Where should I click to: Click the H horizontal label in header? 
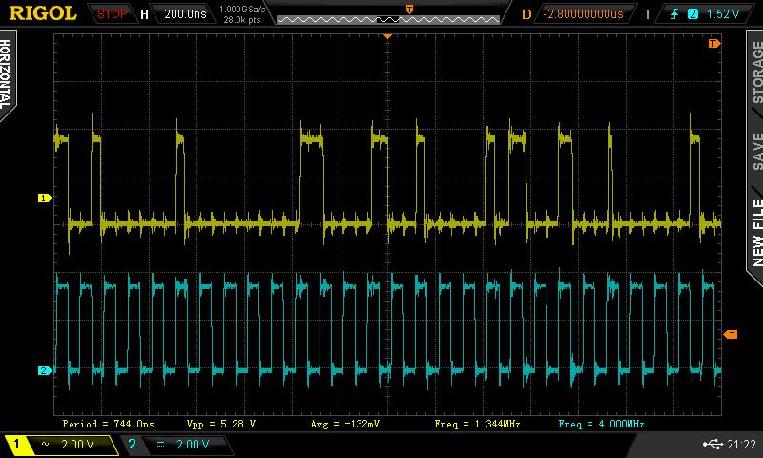click(144, 14)
